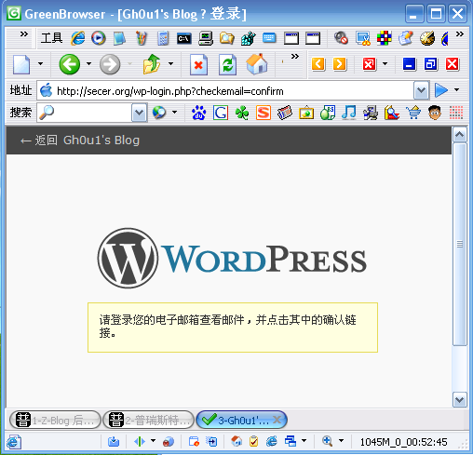The width and height of the screenshot is (473, 455).
Task: Close the current tab red X icon
Action: tap(370, 64)
